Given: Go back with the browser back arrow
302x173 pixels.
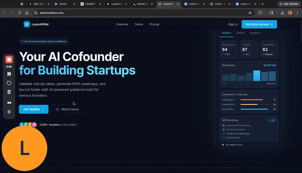Looking at the screenshot, I should click(x=5, y=13).
